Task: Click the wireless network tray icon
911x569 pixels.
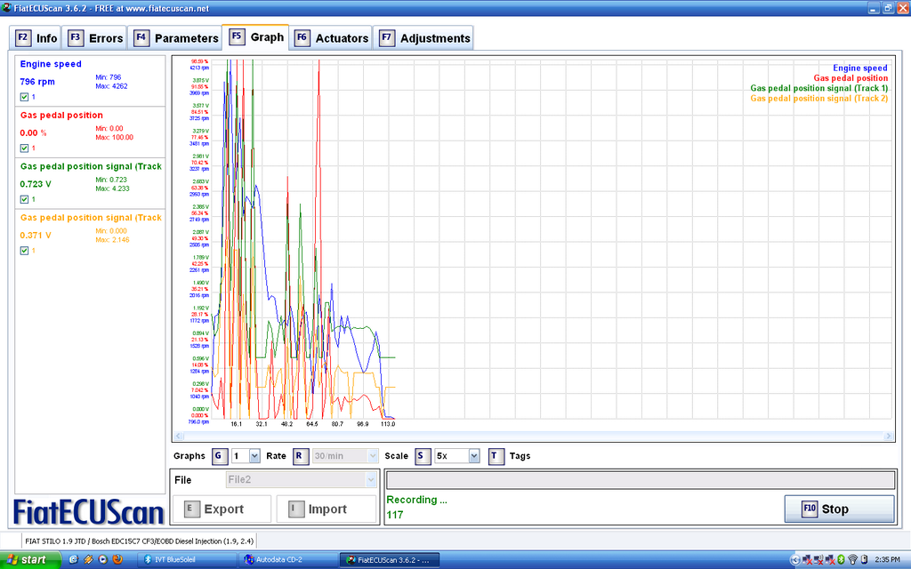Action: pyautogui.click(x=852, y=560)
